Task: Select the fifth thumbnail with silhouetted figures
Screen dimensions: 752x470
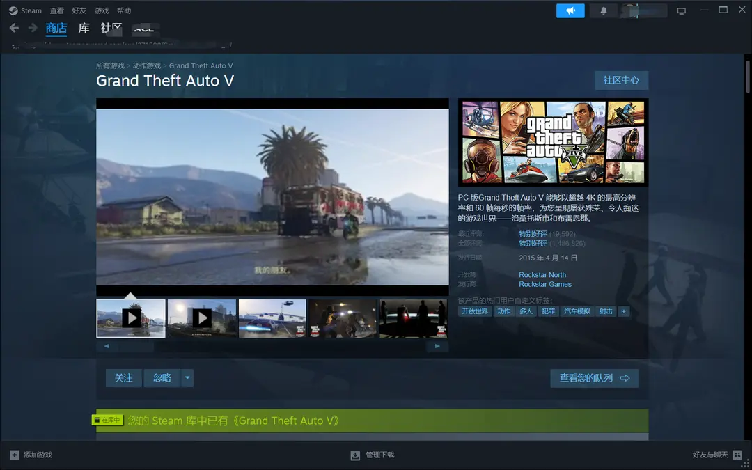Action: (x=414, y=318)
